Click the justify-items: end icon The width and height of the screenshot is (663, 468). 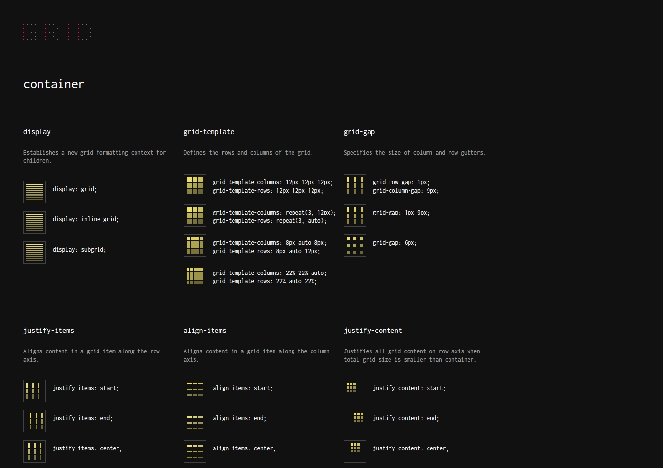click(35, 421)
